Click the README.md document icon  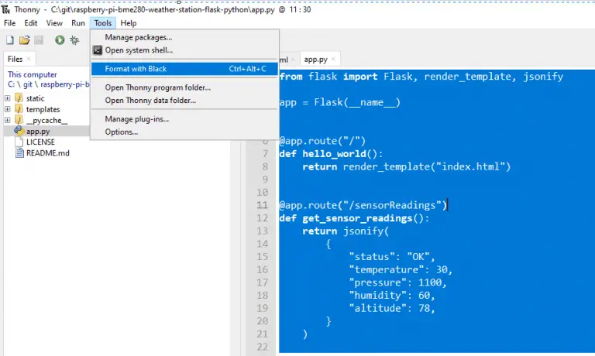tap(19, 152)
